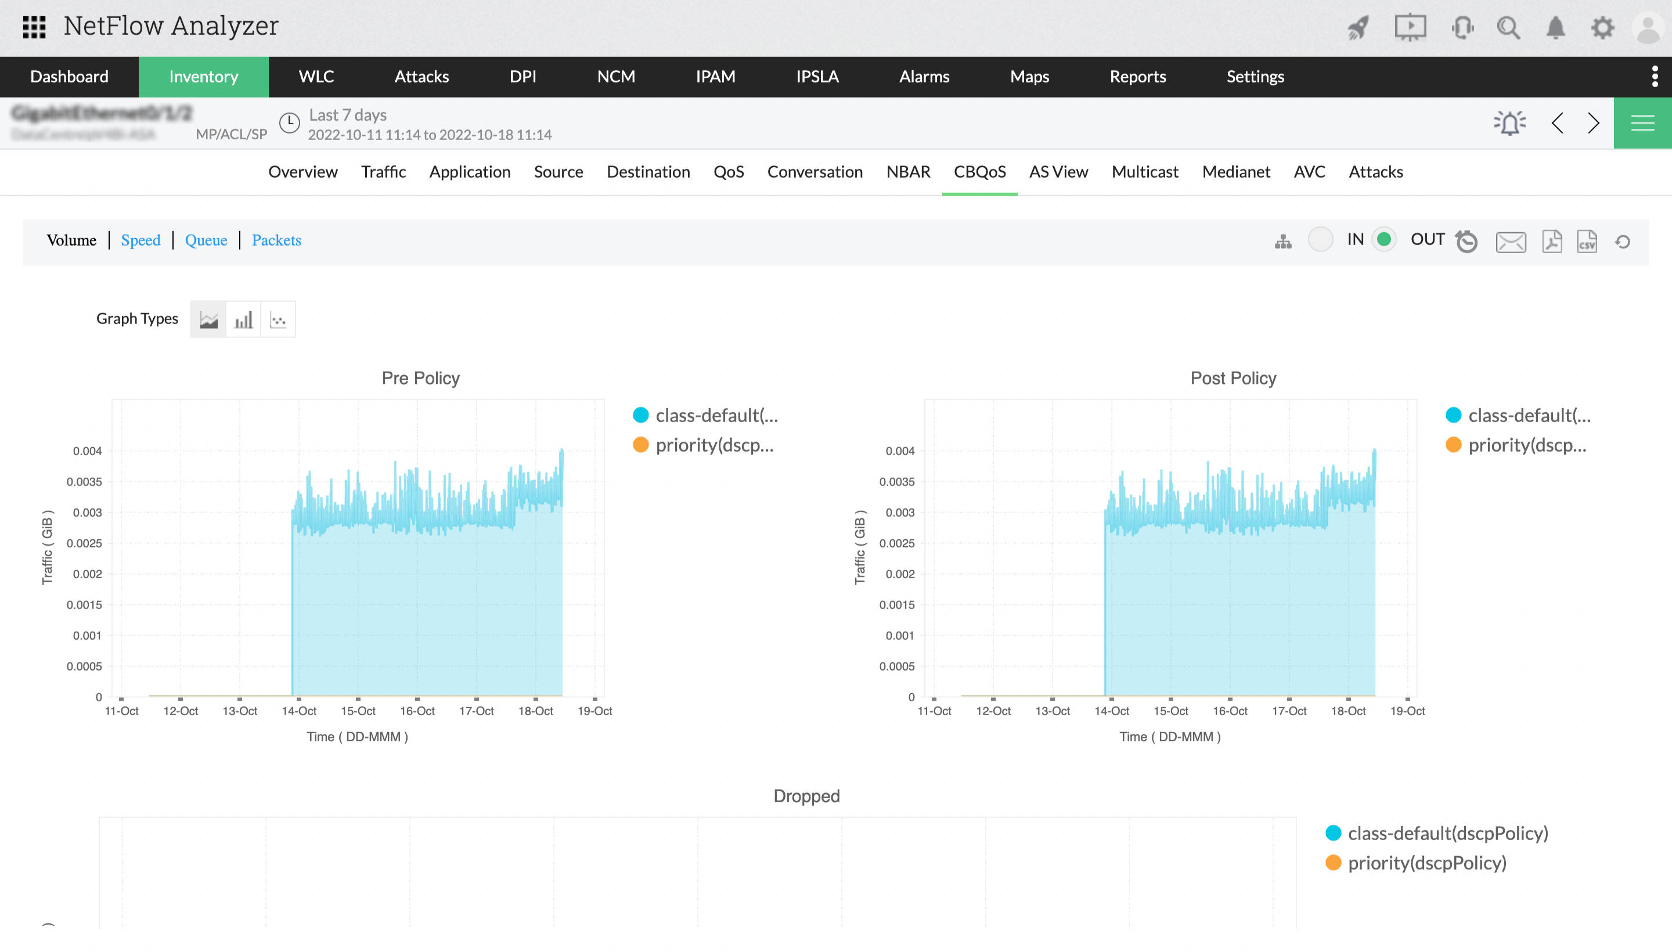Go to next interface arrow
This screenshot has height=952, width=1672.
click(x=1594, y=123)
